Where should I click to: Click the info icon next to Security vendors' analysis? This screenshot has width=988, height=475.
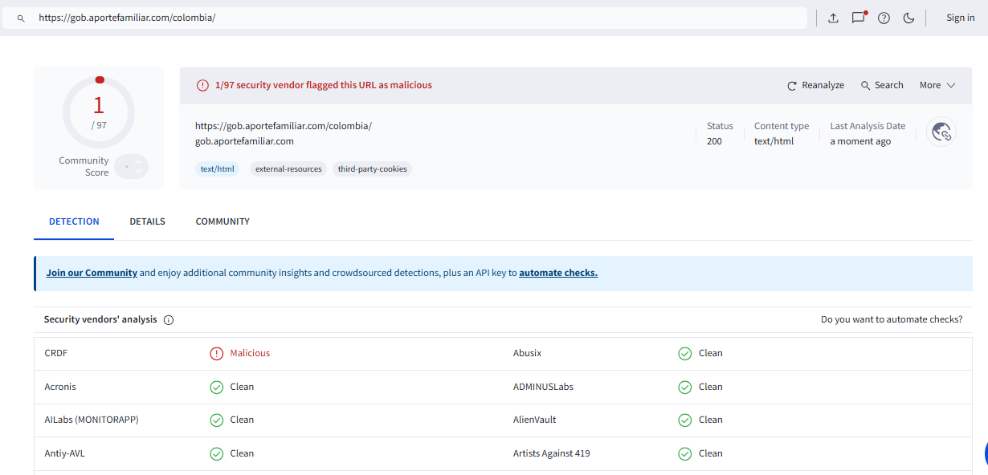[169, 319]
